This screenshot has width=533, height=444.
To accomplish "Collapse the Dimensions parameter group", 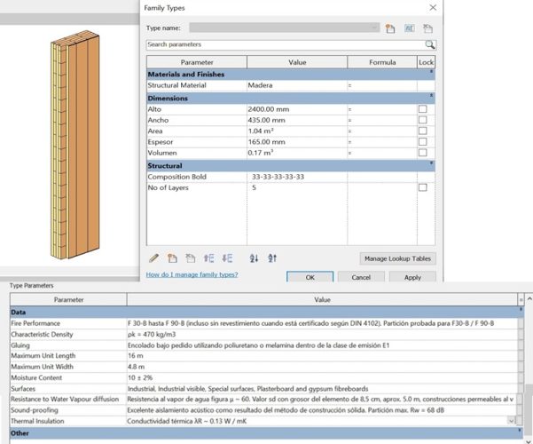I will pyautogui.click(x=431, y=97).
